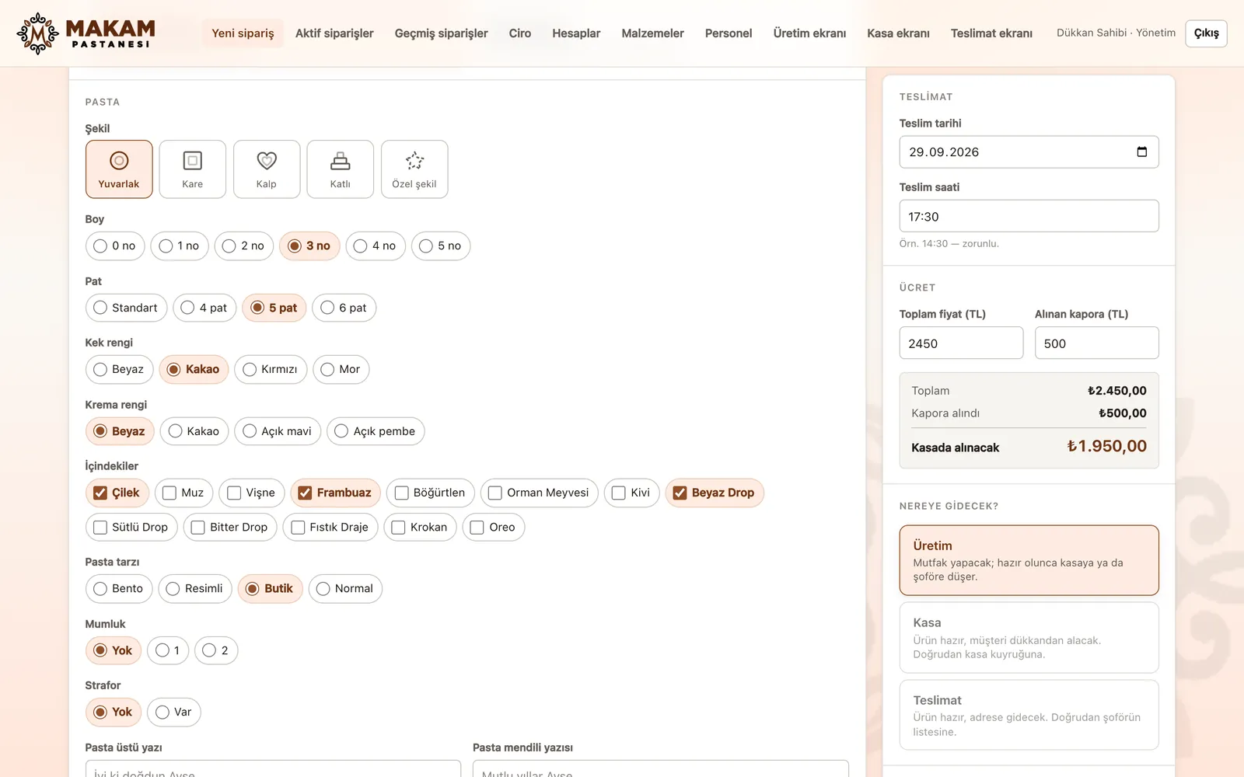Image resolution: width=1244 pixels, height=777 pixels.
Task: Open the Personel tab
Action: tap(729, 33)
